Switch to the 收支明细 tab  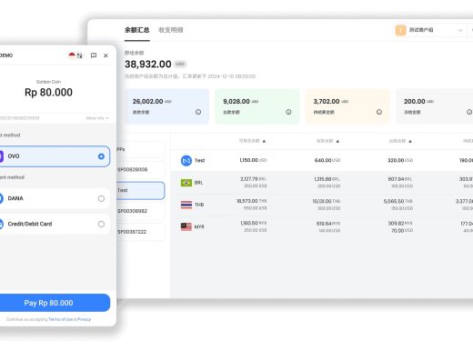click(x=171, y=30)
